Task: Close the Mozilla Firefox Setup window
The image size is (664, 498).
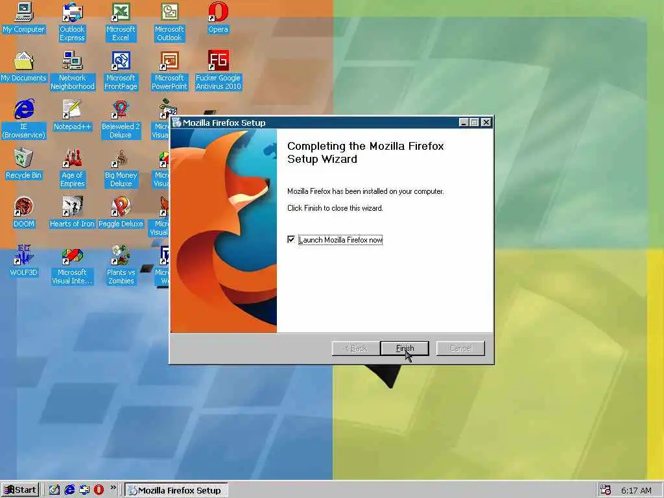Action: pyautogui.click(x=486, y=123)
